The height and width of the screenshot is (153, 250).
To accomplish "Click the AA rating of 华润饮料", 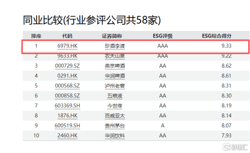I will tap(163, 135).
